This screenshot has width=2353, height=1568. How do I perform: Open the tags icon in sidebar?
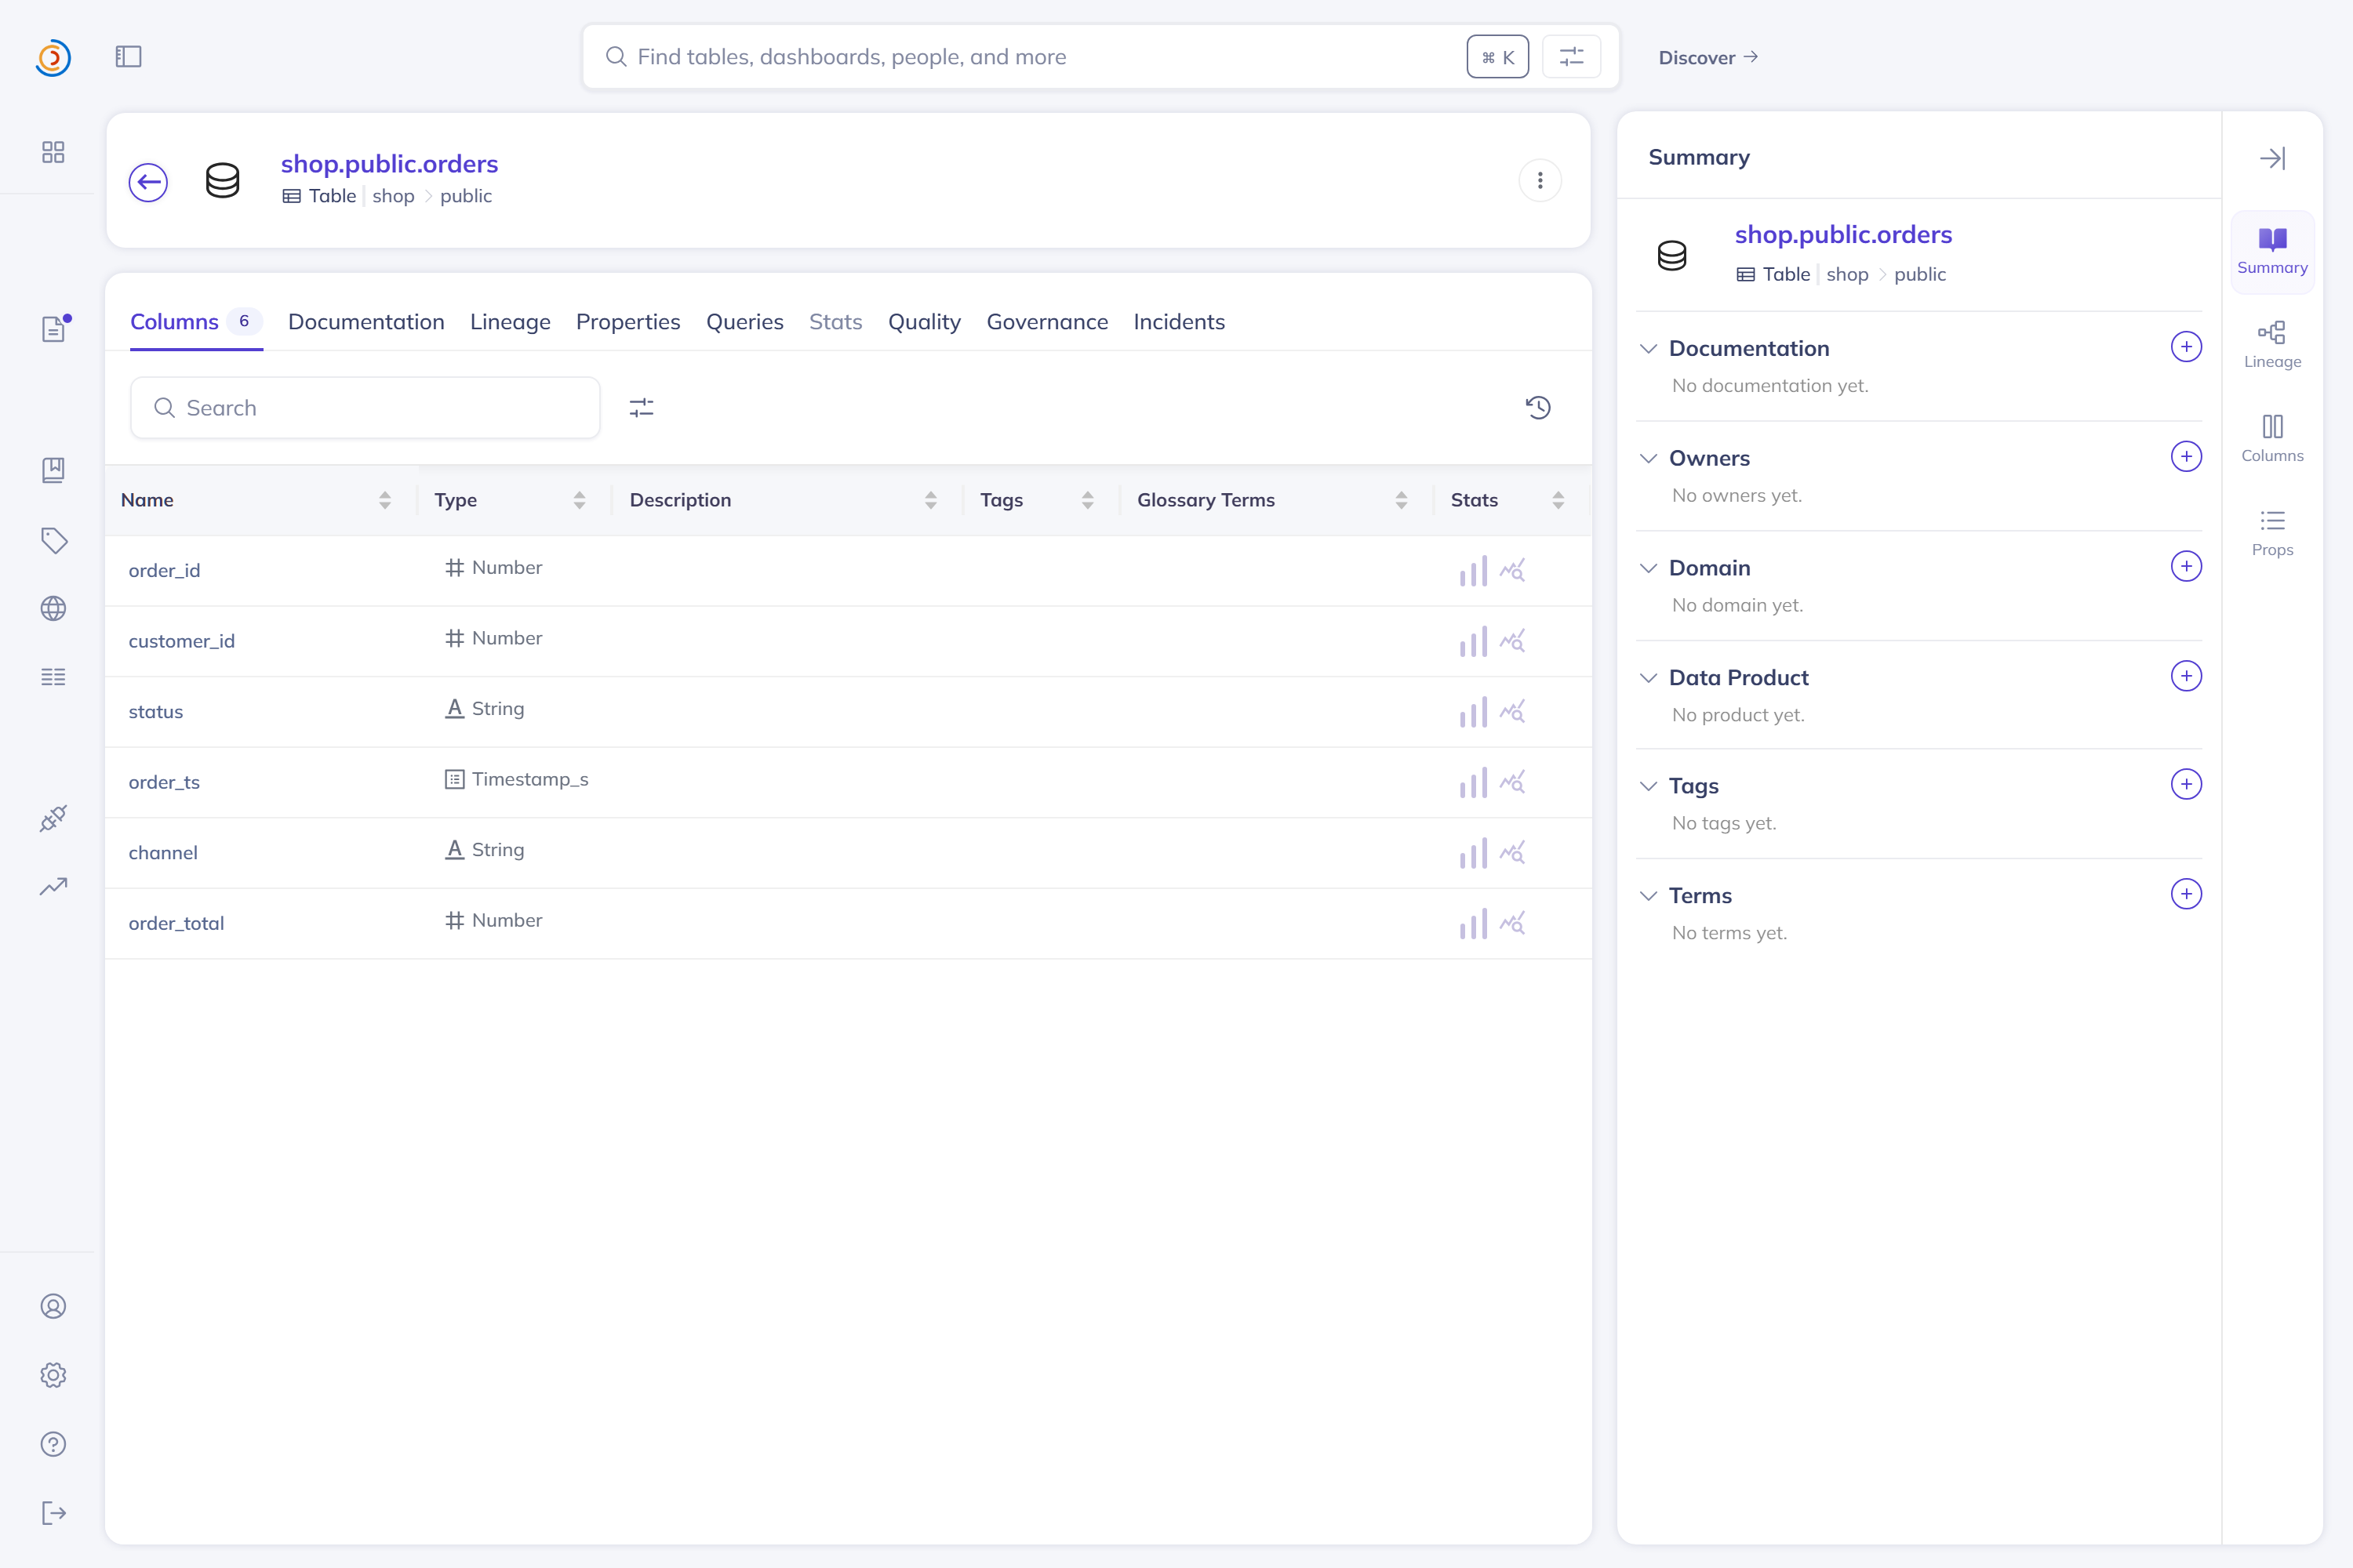point(54,540)
